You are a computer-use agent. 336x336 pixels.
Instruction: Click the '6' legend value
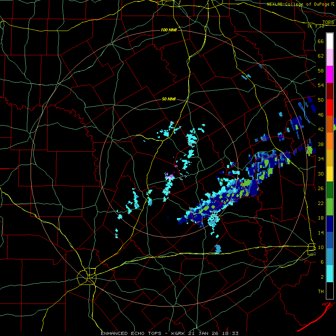(322, 262)
